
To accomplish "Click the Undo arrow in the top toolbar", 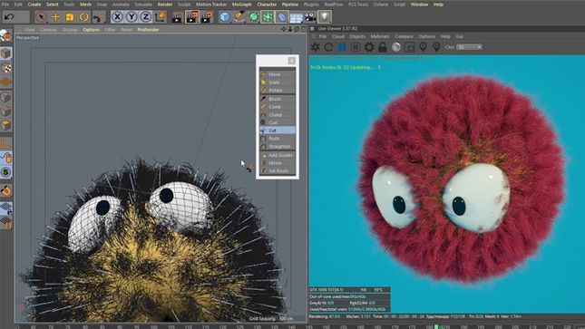I will coord(9,17).
